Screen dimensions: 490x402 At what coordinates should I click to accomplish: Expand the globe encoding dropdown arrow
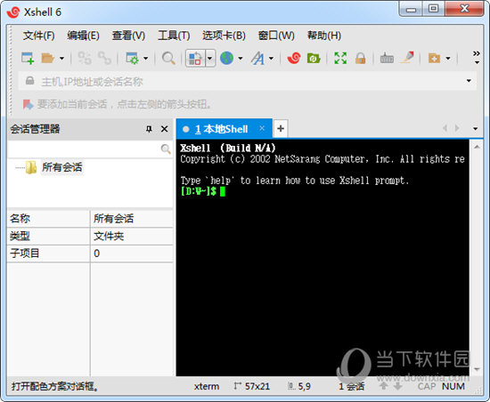pos(241,59)
